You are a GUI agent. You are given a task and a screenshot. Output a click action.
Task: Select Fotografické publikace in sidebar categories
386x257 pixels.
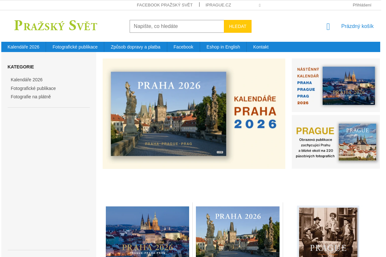[33, 88]
